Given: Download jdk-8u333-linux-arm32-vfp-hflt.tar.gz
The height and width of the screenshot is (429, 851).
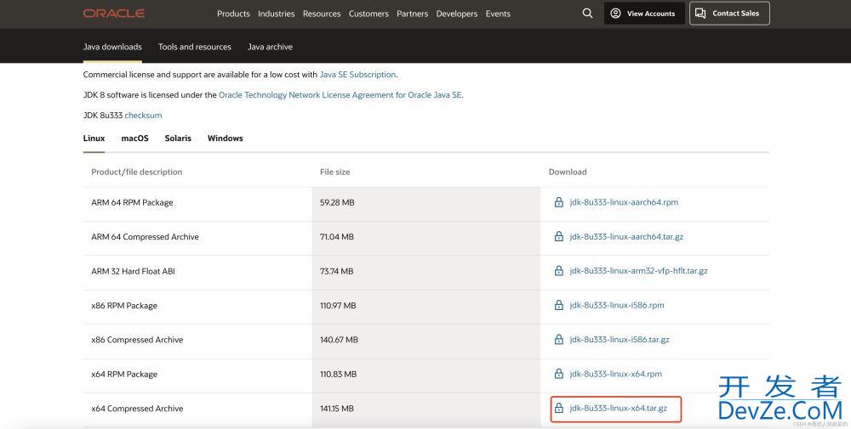Looking at the screenshot, I should pyautogui.click(x=639, y=271).
